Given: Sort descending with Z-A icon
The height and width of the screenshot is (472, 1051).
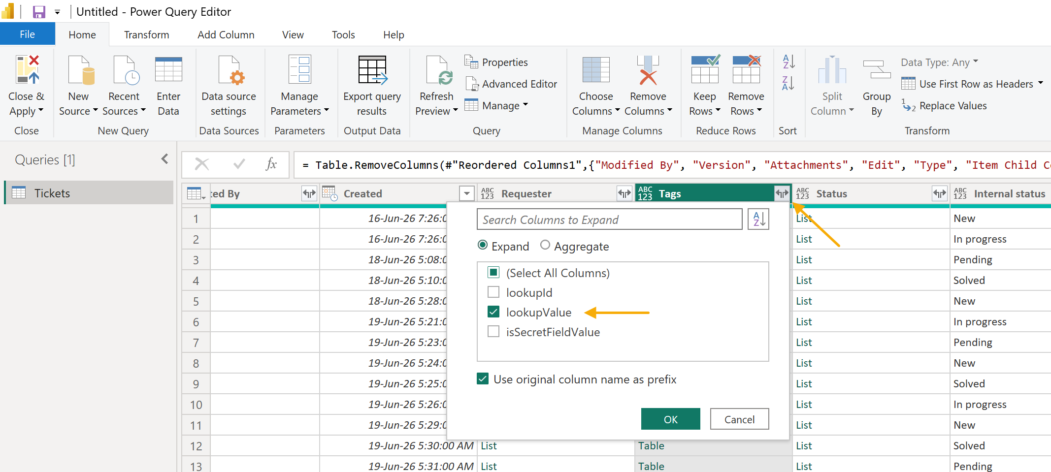Looking at the screenshot, I should (x=788, y=83).
